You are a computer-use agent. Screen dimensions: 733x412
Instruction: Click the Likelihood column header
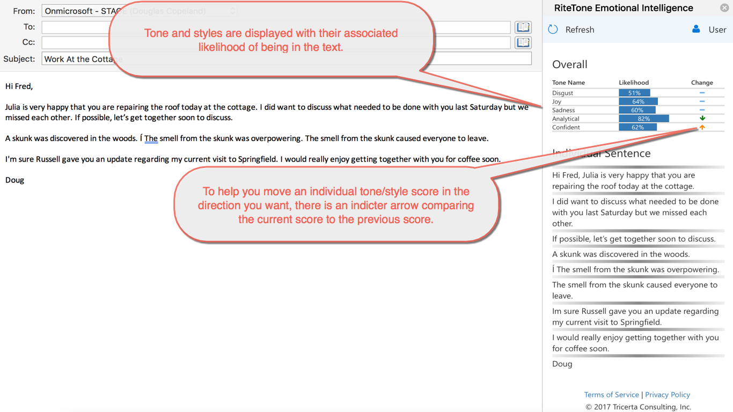(634, 83)
